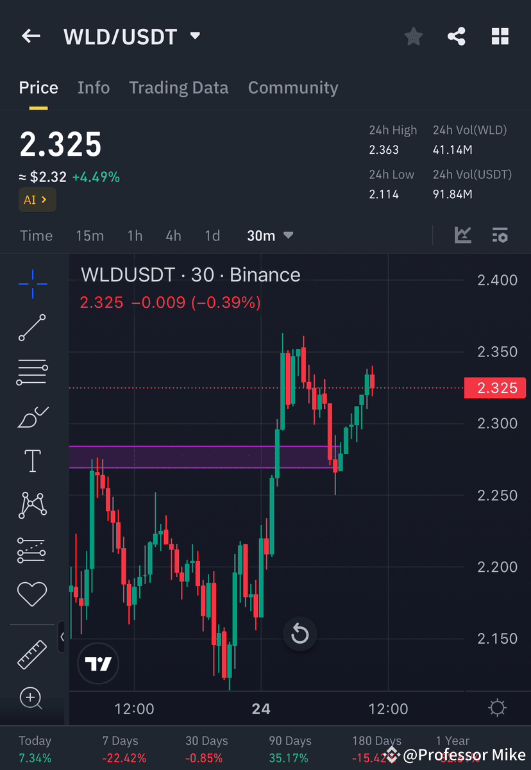Open the chart type selector icon
The width and height of the screenshot is (531, 770).
point(463,235)
